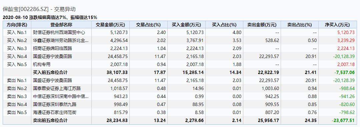Select the row label 卖出 No.2
360x127 pixels.
[x=17, y=88]
